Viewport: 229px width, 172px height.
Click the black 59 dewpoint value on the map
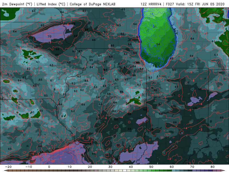(x=9, y=120)
